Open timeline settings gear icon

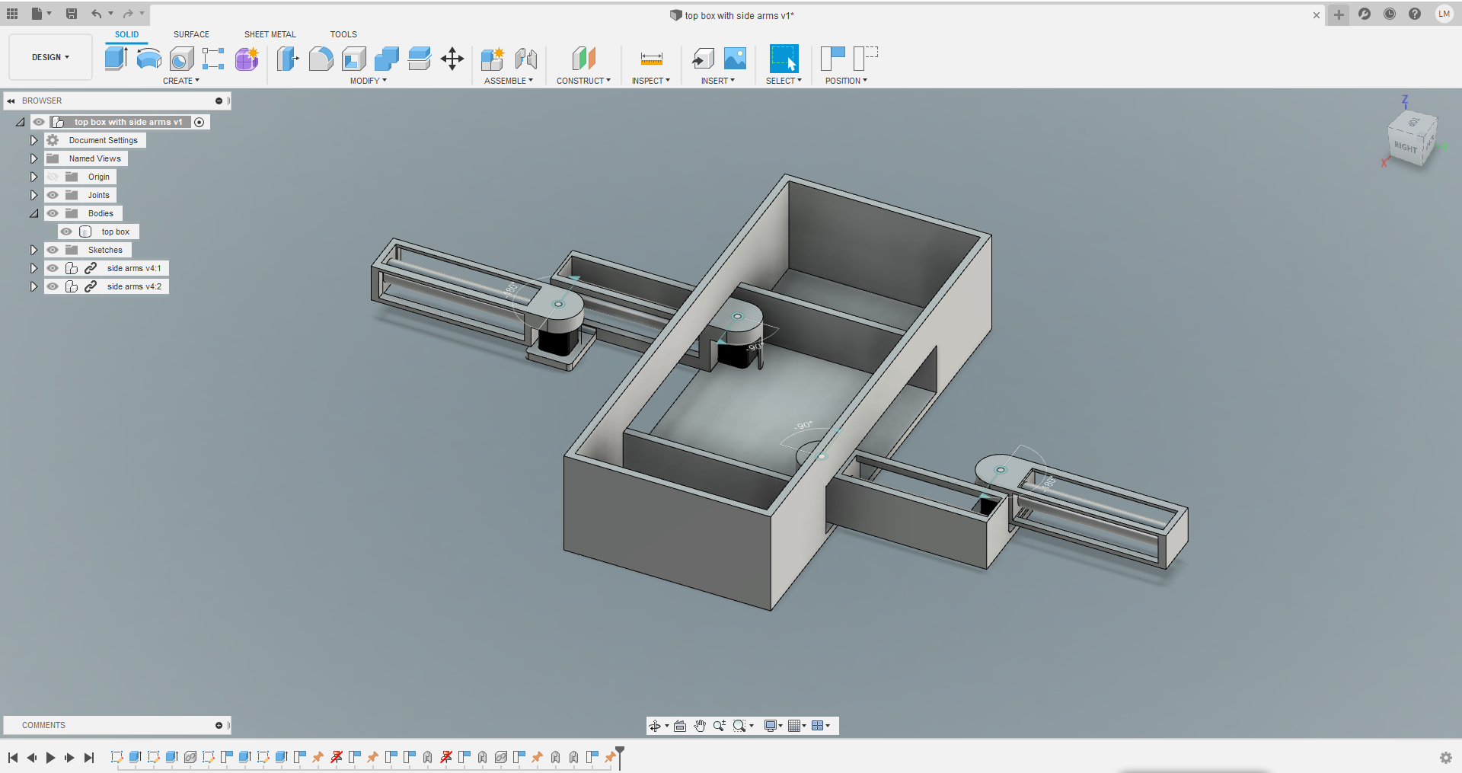coord(1446,758)
